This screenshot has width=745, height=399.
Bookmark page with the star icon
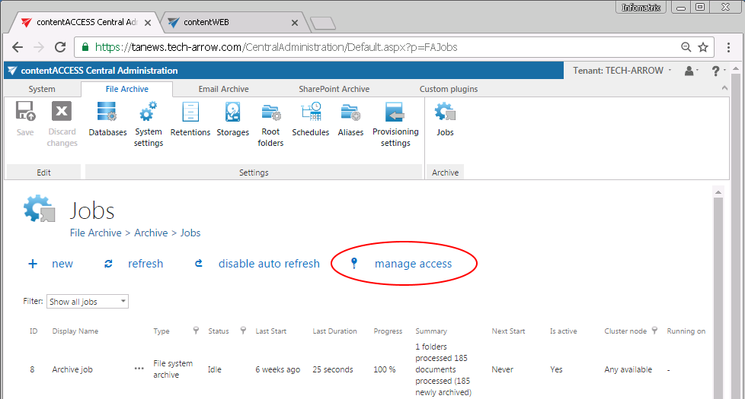(x=703, y=47)
